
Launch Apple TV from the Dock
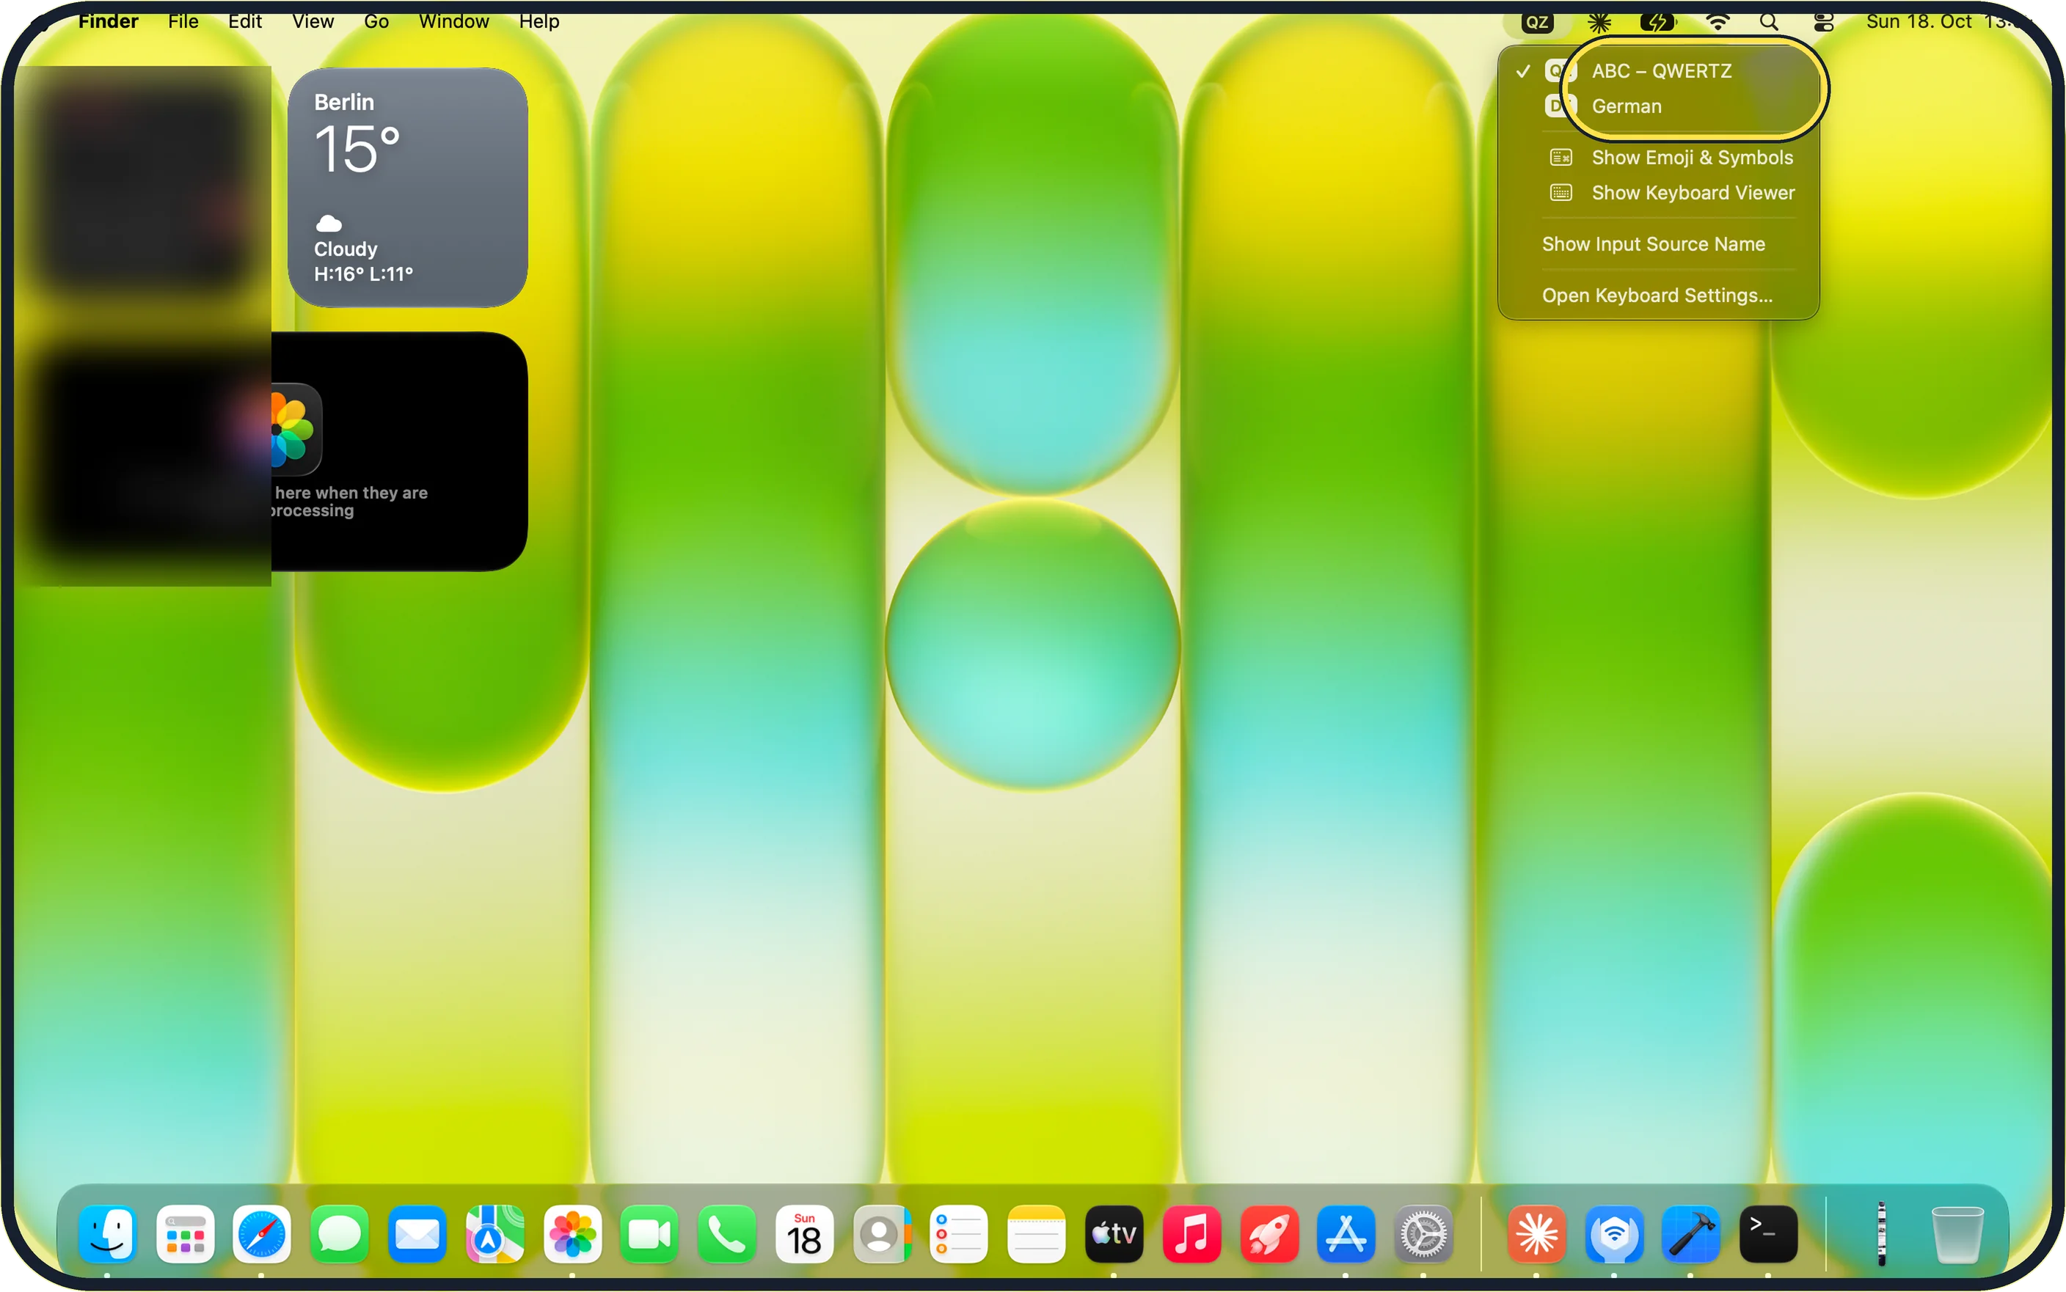pos(1114,1234)
